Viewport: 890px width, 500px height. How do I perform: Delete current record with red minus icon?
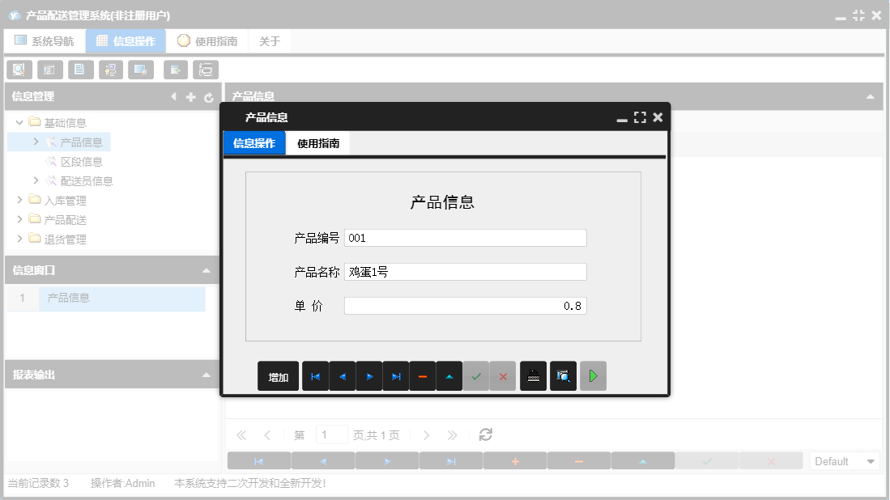[422, 375]
